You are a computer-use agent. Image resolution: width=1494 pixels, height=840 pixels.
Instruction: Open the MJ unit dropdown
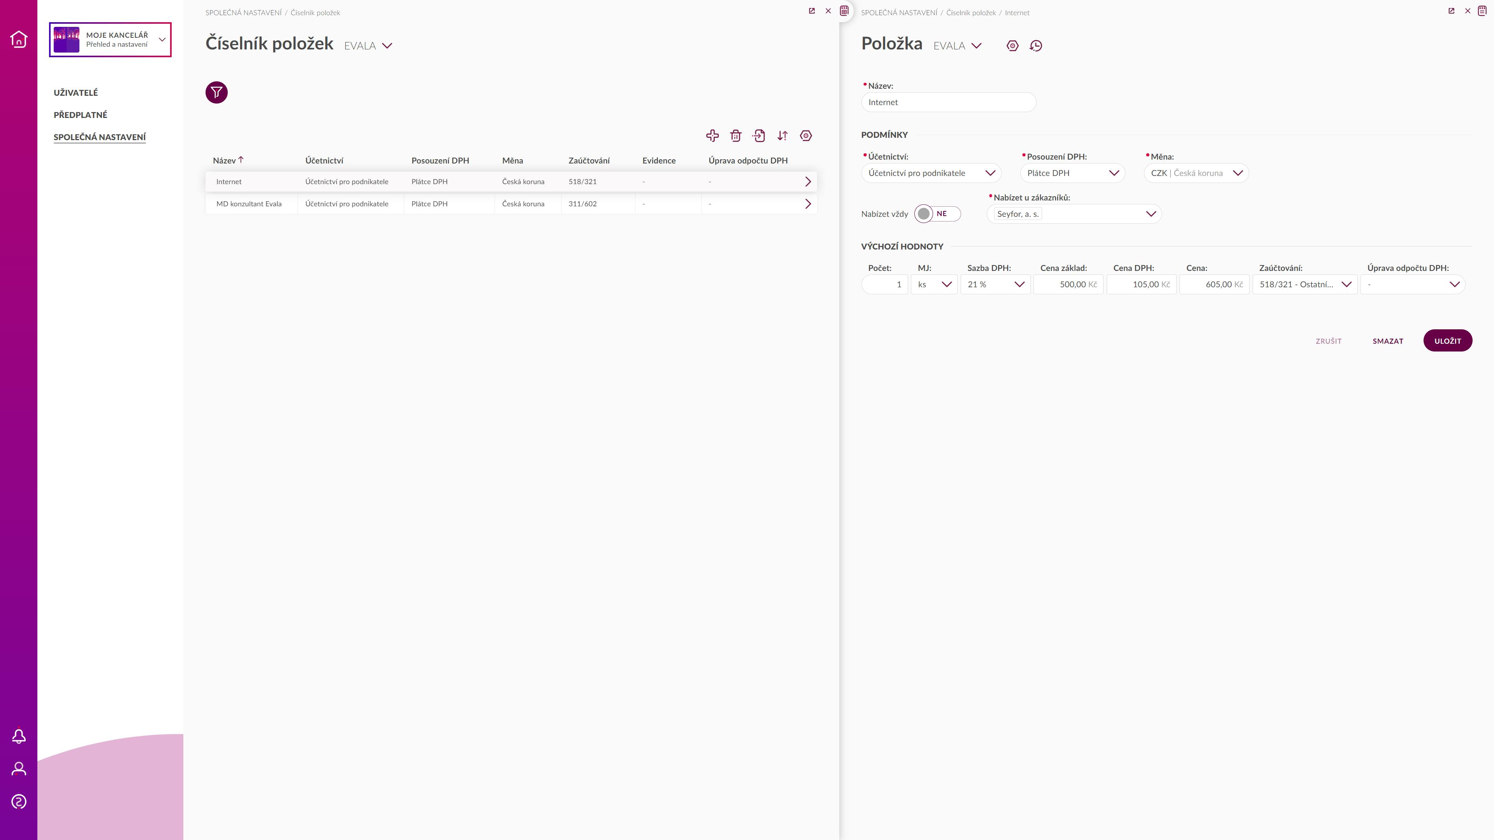[x=934, y=284]
